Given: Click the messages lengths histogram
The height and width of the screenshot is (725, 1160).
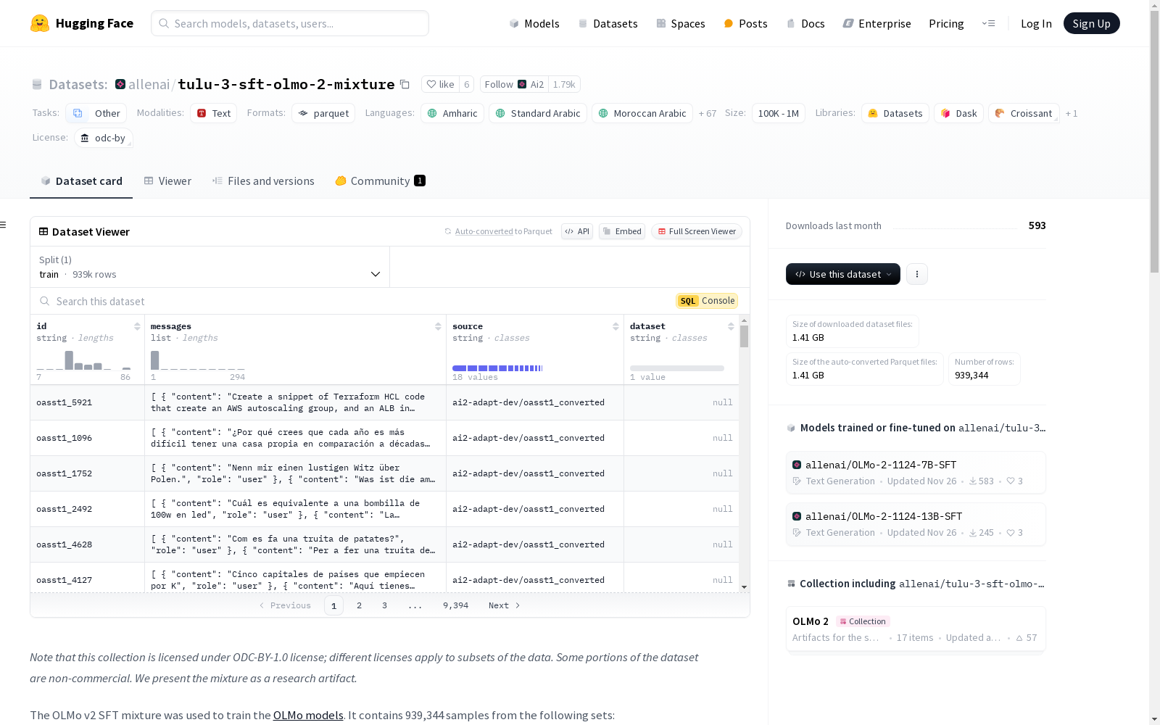Looking at the screenshot, I should pos(197,360).
